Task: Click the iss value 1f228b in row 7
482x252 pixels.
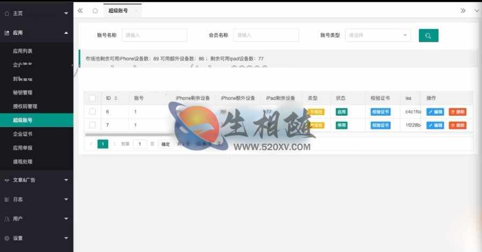Action: click(x=413, y=125)
